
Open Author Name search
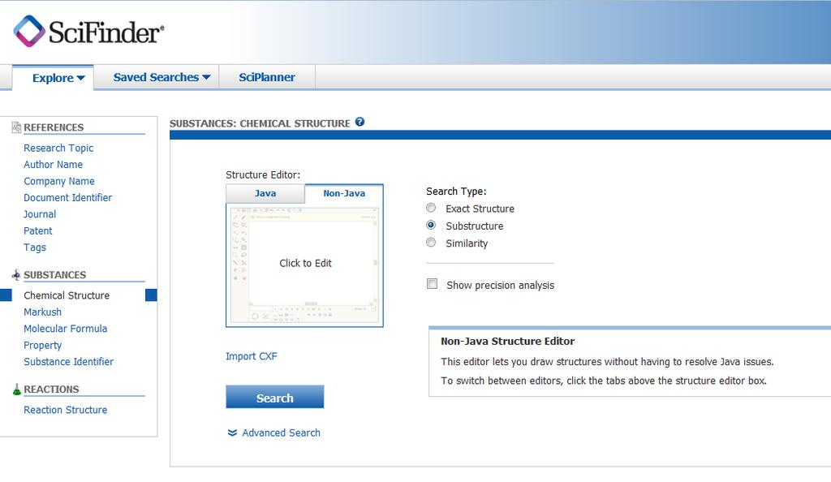pyautogui.click(x=53, y=164)
